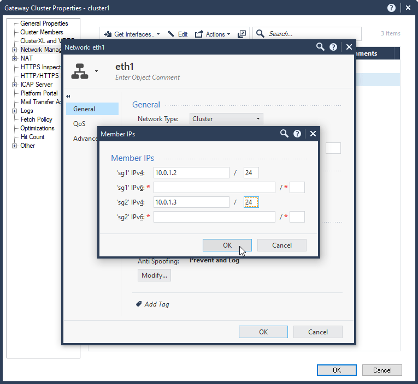418x384 pixels.
Task: Click Cancel in Gateway Cluster Properties window
Action: (x=382, y=370)
